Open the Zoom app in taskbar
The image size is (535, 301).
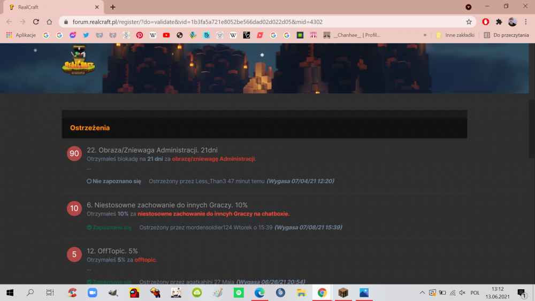pos(92,292)
